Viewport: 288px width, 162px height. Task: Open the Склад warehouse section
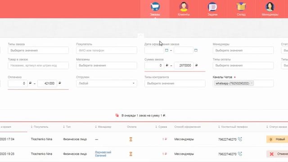[x=241, y=9]
